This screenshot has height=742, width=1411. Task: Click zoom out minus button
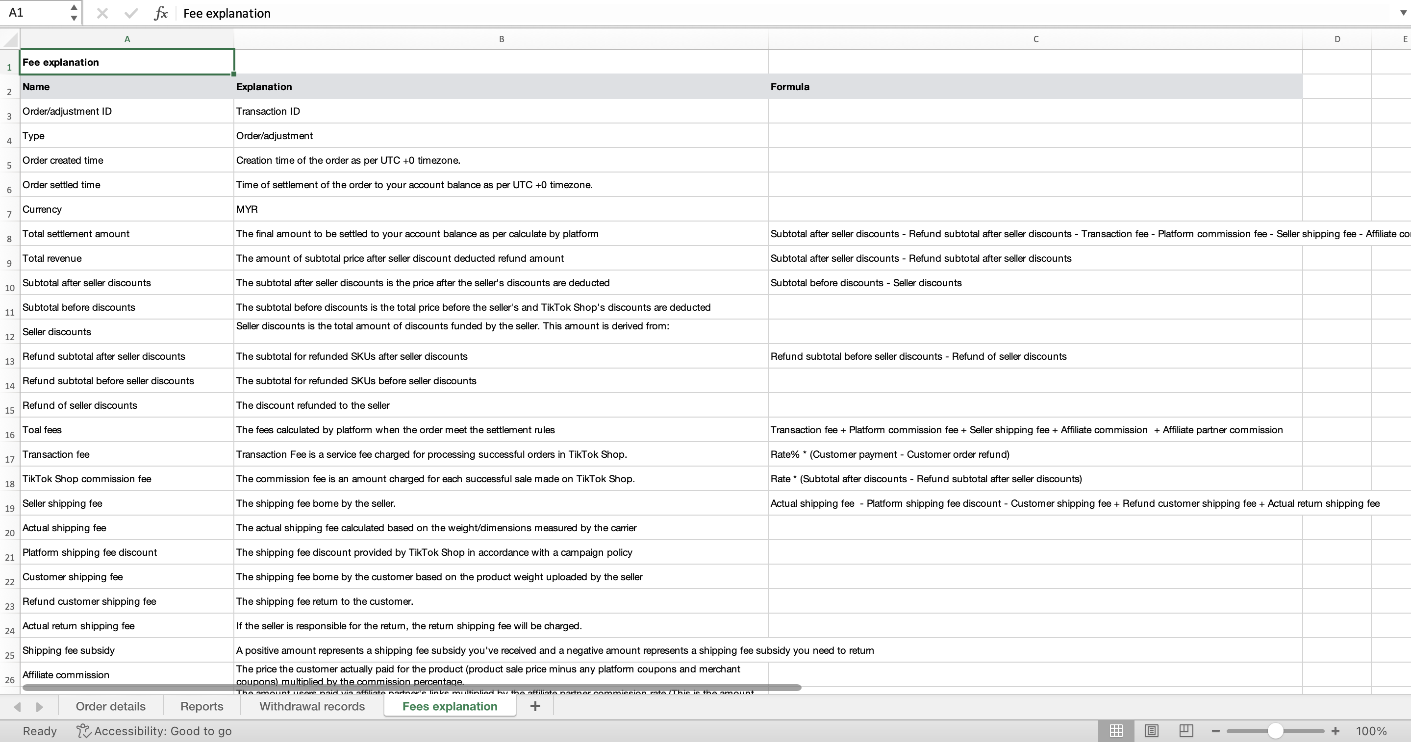[x=1216, y=731]
